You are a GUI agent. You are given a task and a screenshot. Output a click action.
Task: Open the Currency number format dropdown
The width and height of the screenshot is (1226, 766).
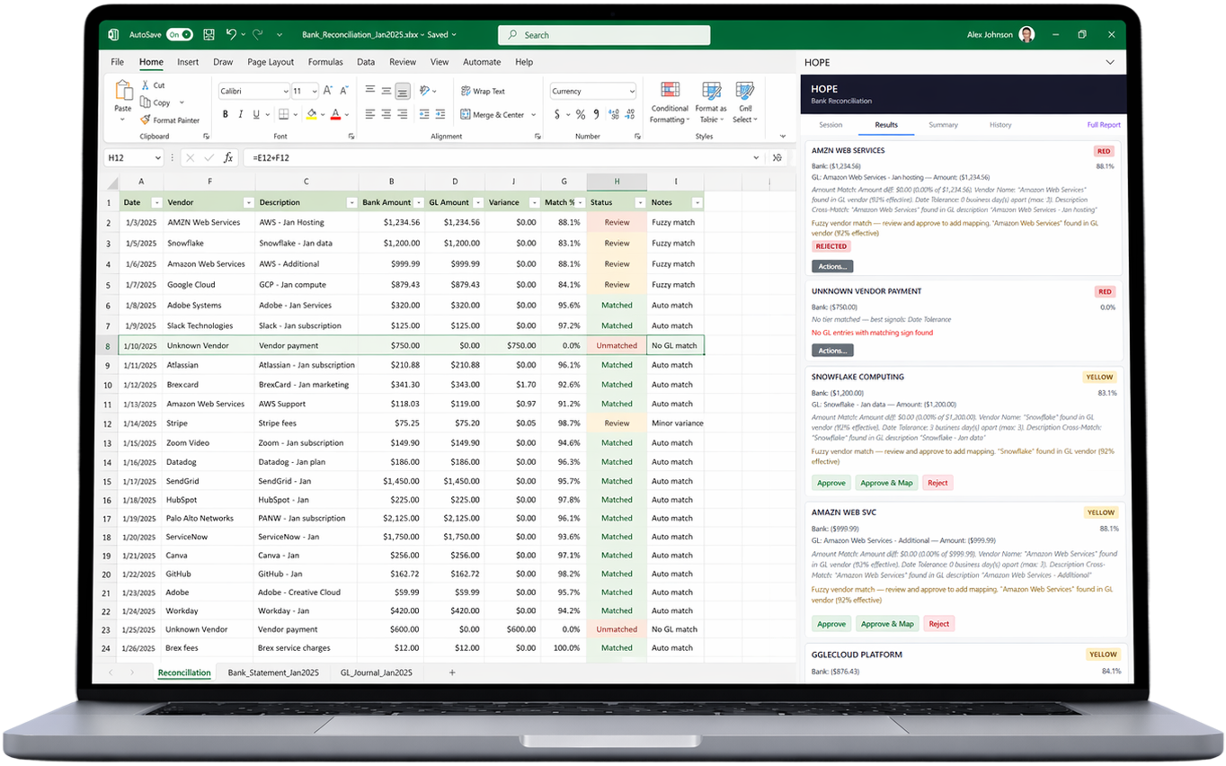pos(632,91)
